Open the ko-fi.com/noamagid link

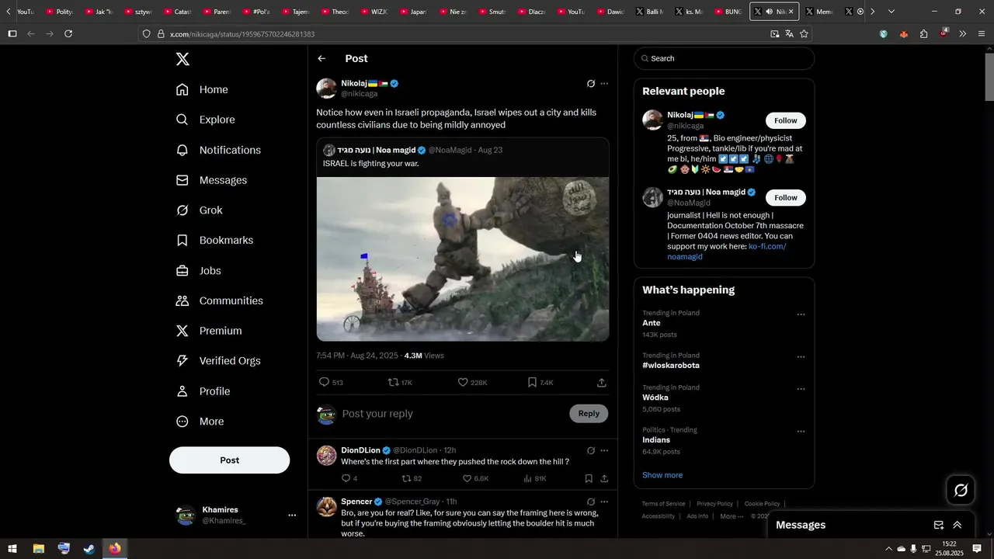(x=727, y=252)
